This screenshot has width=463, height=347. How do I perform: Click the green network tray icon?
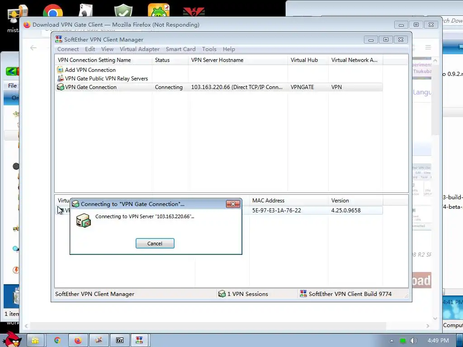(x=403, y=341)
